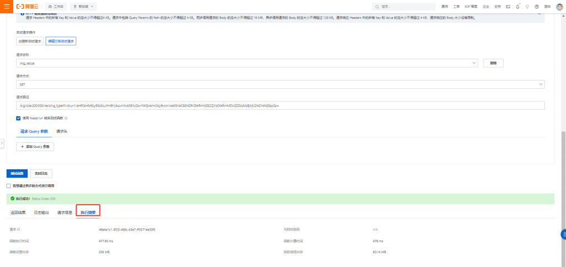Click the 执行成功 Status Code 200 message
Image resolution: width=566 pixels, height=267 pixels.
coord(35,199)
